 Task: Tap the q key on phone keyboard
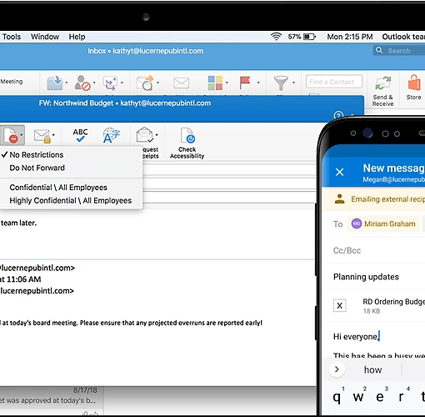point(337,397)
